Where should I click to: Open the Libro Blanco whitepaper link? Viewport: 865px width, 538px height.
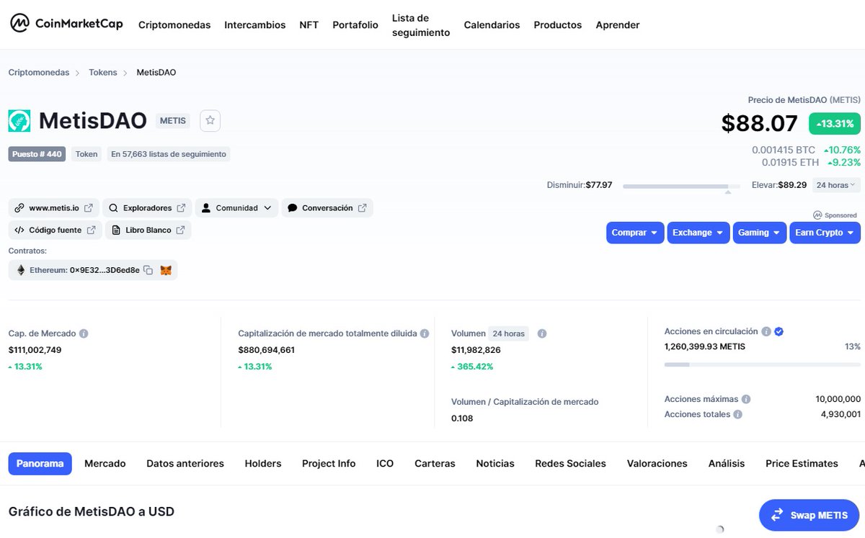[148, 230]
